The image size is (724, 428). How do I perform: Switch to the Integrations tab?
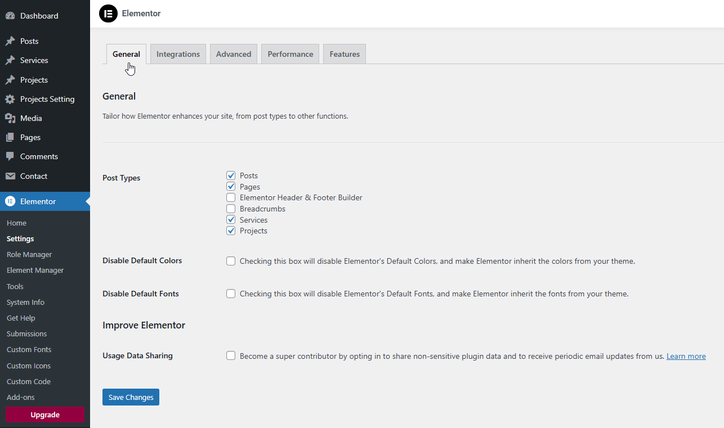coord(178,54)
